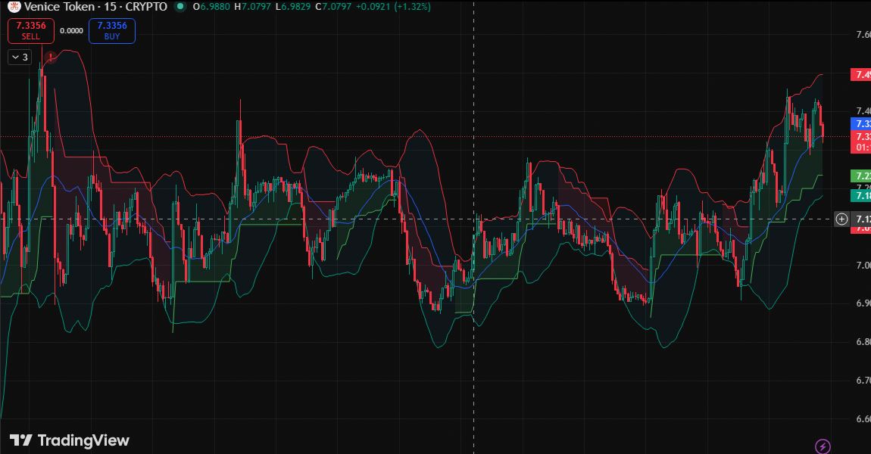
Task: Click the green market status dot
Action: (180, 7)
